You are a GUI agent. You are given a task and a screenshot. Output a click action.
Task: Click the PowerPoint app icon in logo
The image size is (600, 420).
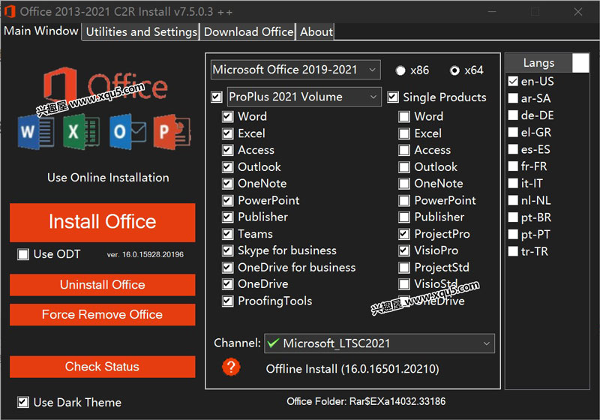(172, 132)
